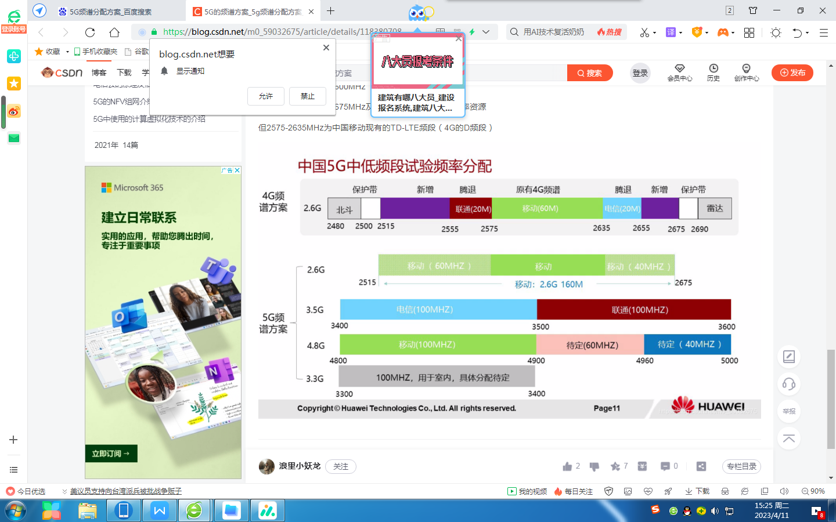Open CSDN 创作中心 lightbulb icon
Image resolution: width=836 pixels, height=522 pixels.
point(746,68)
